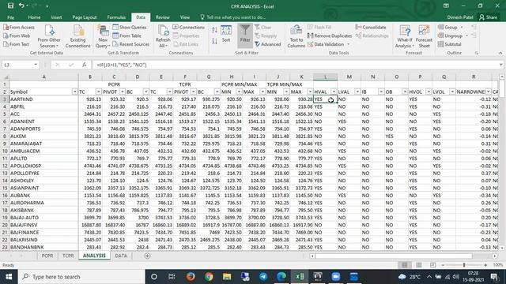Viewport: 506px width, 284px height.
Task: Open the Group dropdown in Outline
Action: (x=451, y=28)
